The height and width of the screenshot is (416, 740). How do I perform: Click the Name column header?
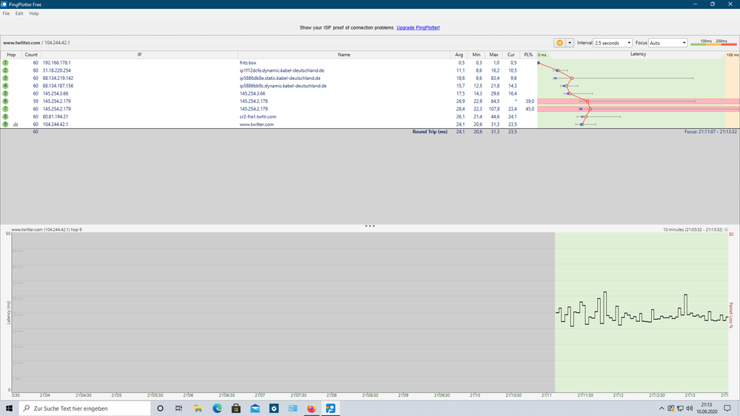(344, 55)
